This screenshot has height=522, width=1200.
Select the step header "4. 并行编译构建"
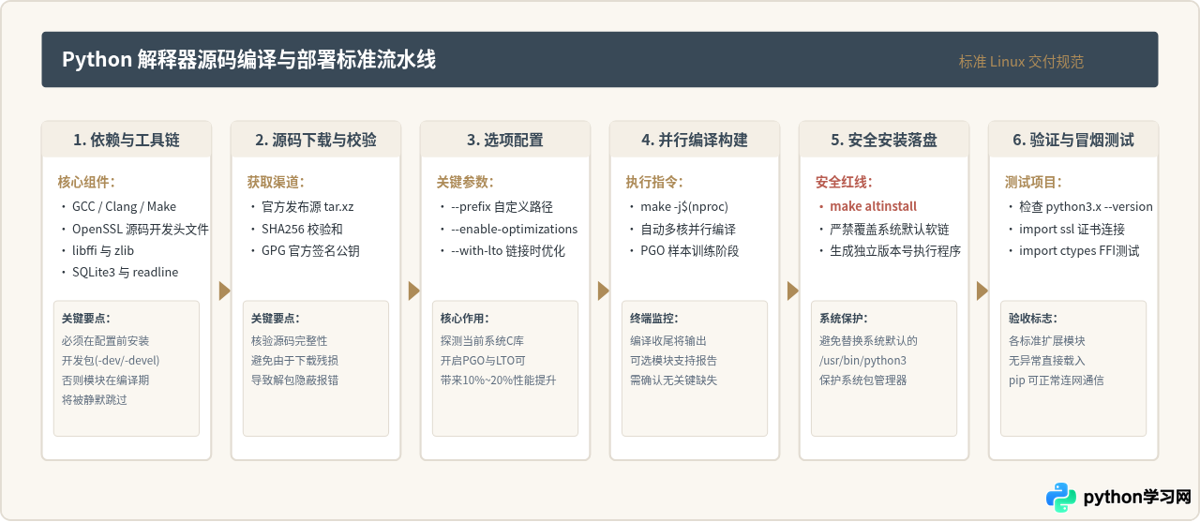(695, 140)
